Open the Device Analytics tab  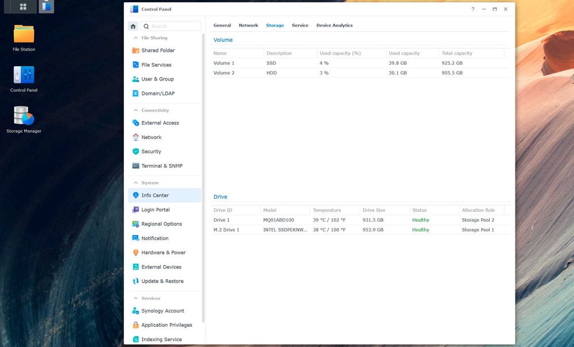[x=335, y=25]
